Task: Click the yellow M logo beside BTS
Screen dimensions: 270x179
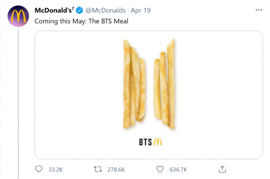Action: click(157, 142)
